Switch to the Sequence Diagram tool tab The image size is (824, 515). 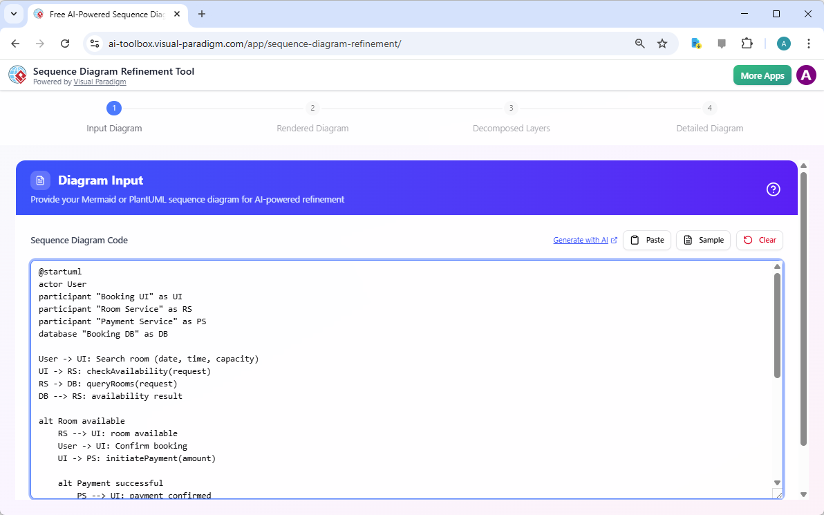(x=104, y=14)
